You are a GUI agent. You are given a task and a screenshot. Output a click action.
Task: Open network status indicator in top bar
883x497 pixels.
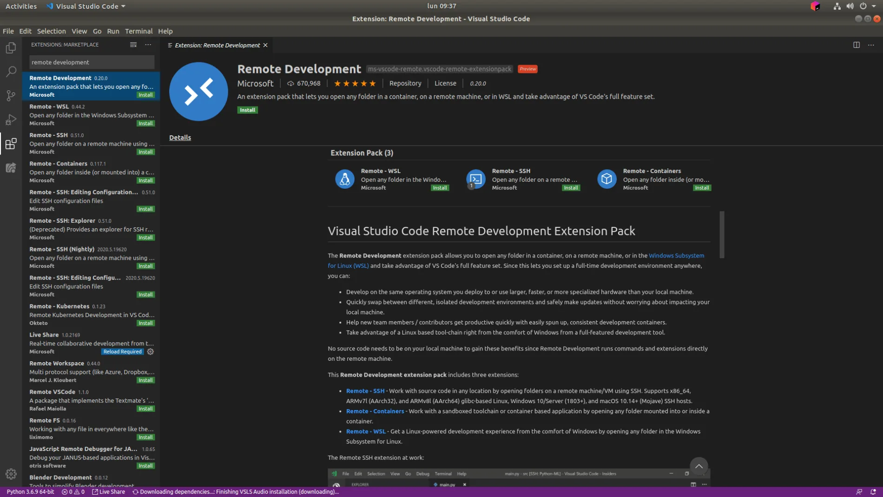click(x=837, y=6)
